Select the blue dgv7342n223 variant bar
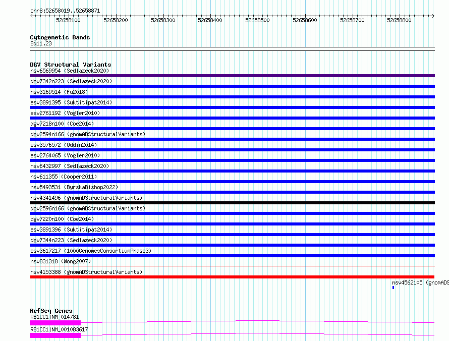449x341 pixels. (x=232, y=86)
